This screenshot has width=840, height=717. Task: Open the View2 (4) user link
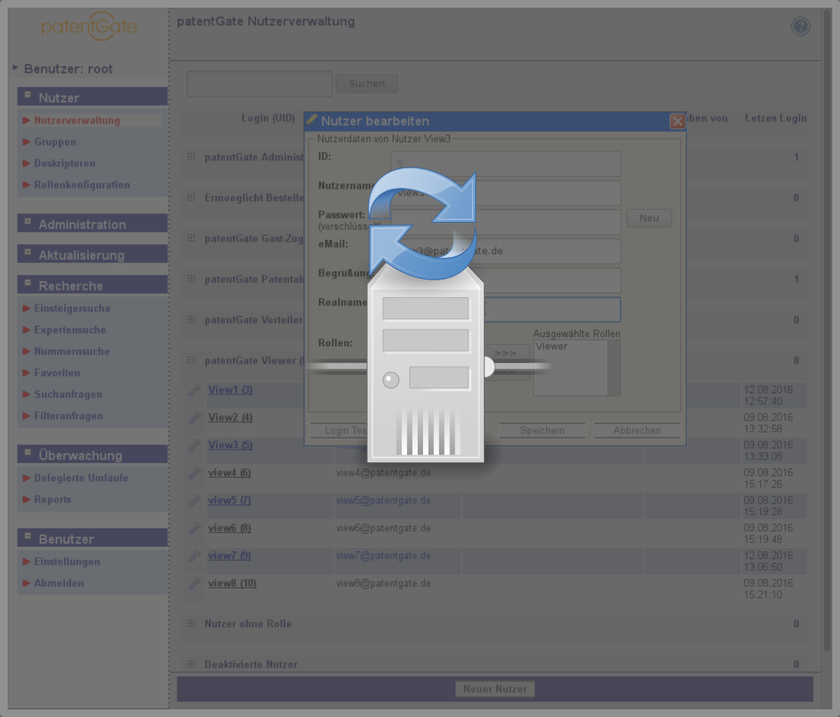click(x=230, y=417)
